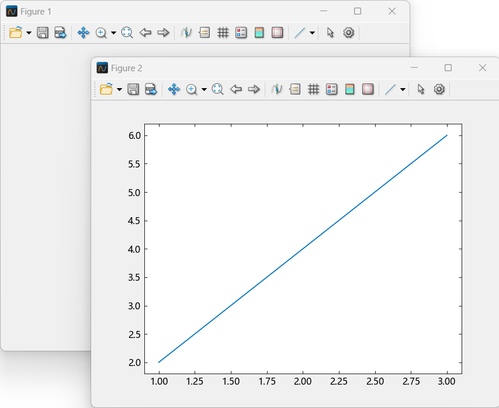Activate the pan tool in Figure 1
Screen dimensions: 499x408
pyautogui.click(x=84, y=33)
